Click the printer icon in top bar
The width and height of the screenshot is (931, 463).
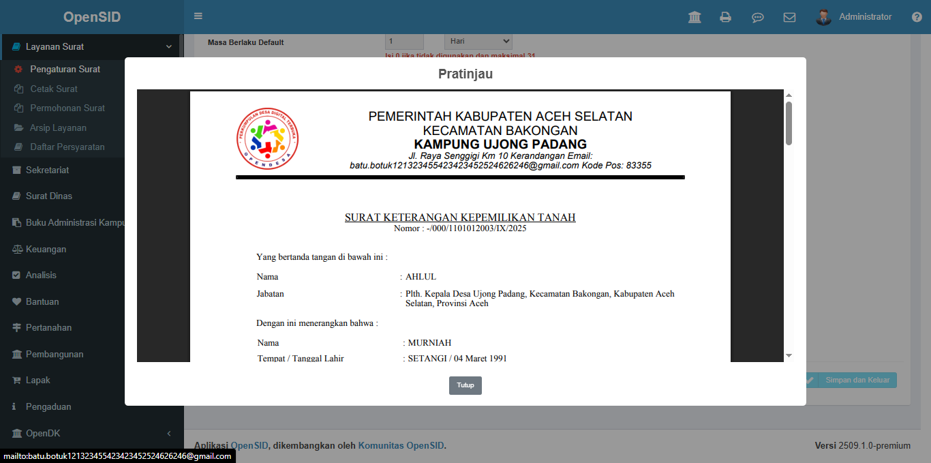coord(726,17)
